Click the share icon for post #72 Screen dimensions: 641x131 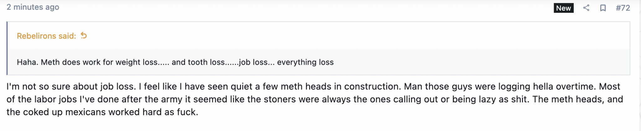click(586, 8)
